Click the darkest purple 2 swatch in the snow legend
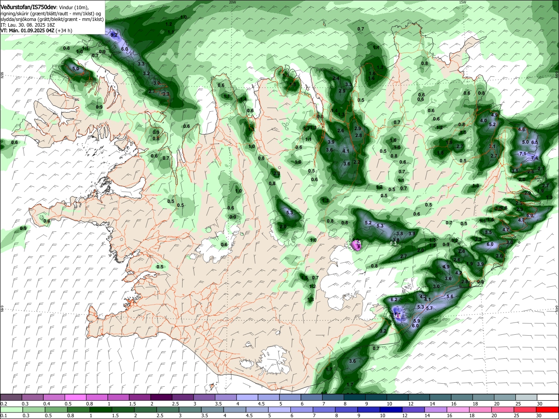This screenshot has height=419, width=559. point(161,398)
